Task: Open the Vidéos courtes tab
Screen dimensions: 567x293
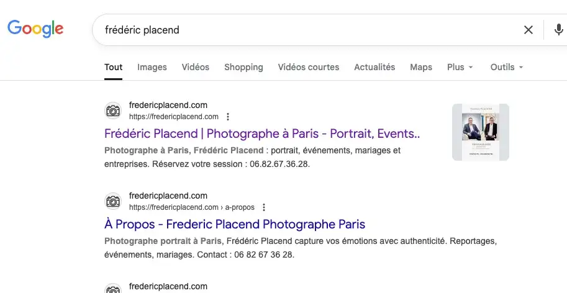Action: tap(309, 67)
